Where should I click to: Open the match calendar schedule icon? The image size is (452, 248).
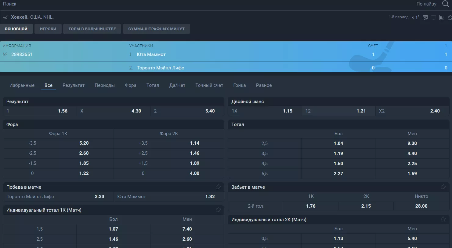click(x=425, y=17)
